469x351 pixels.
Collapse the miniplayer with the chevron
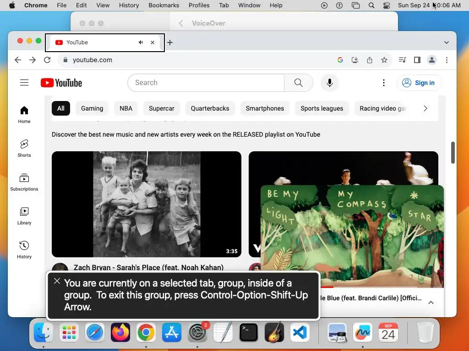click(431, 303)
